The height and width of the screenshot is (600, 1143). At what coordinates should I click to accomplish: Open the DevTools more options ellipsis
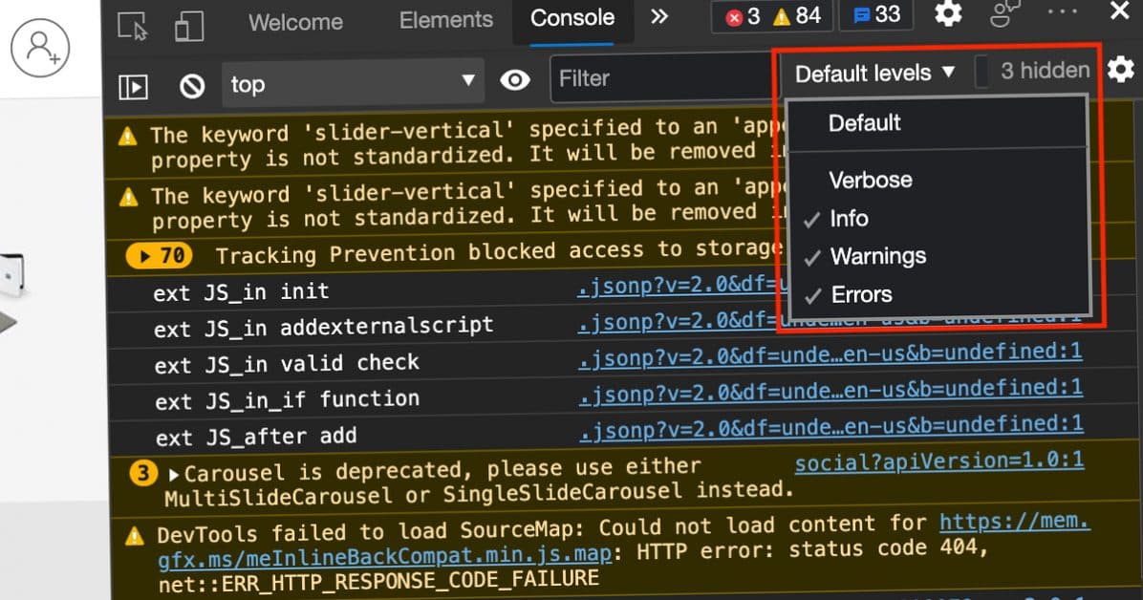[1063, 12]
